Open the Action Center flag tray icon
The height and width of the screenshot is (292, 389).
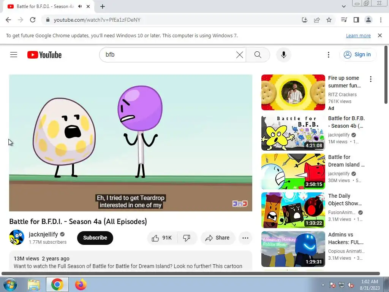(332, 285)
